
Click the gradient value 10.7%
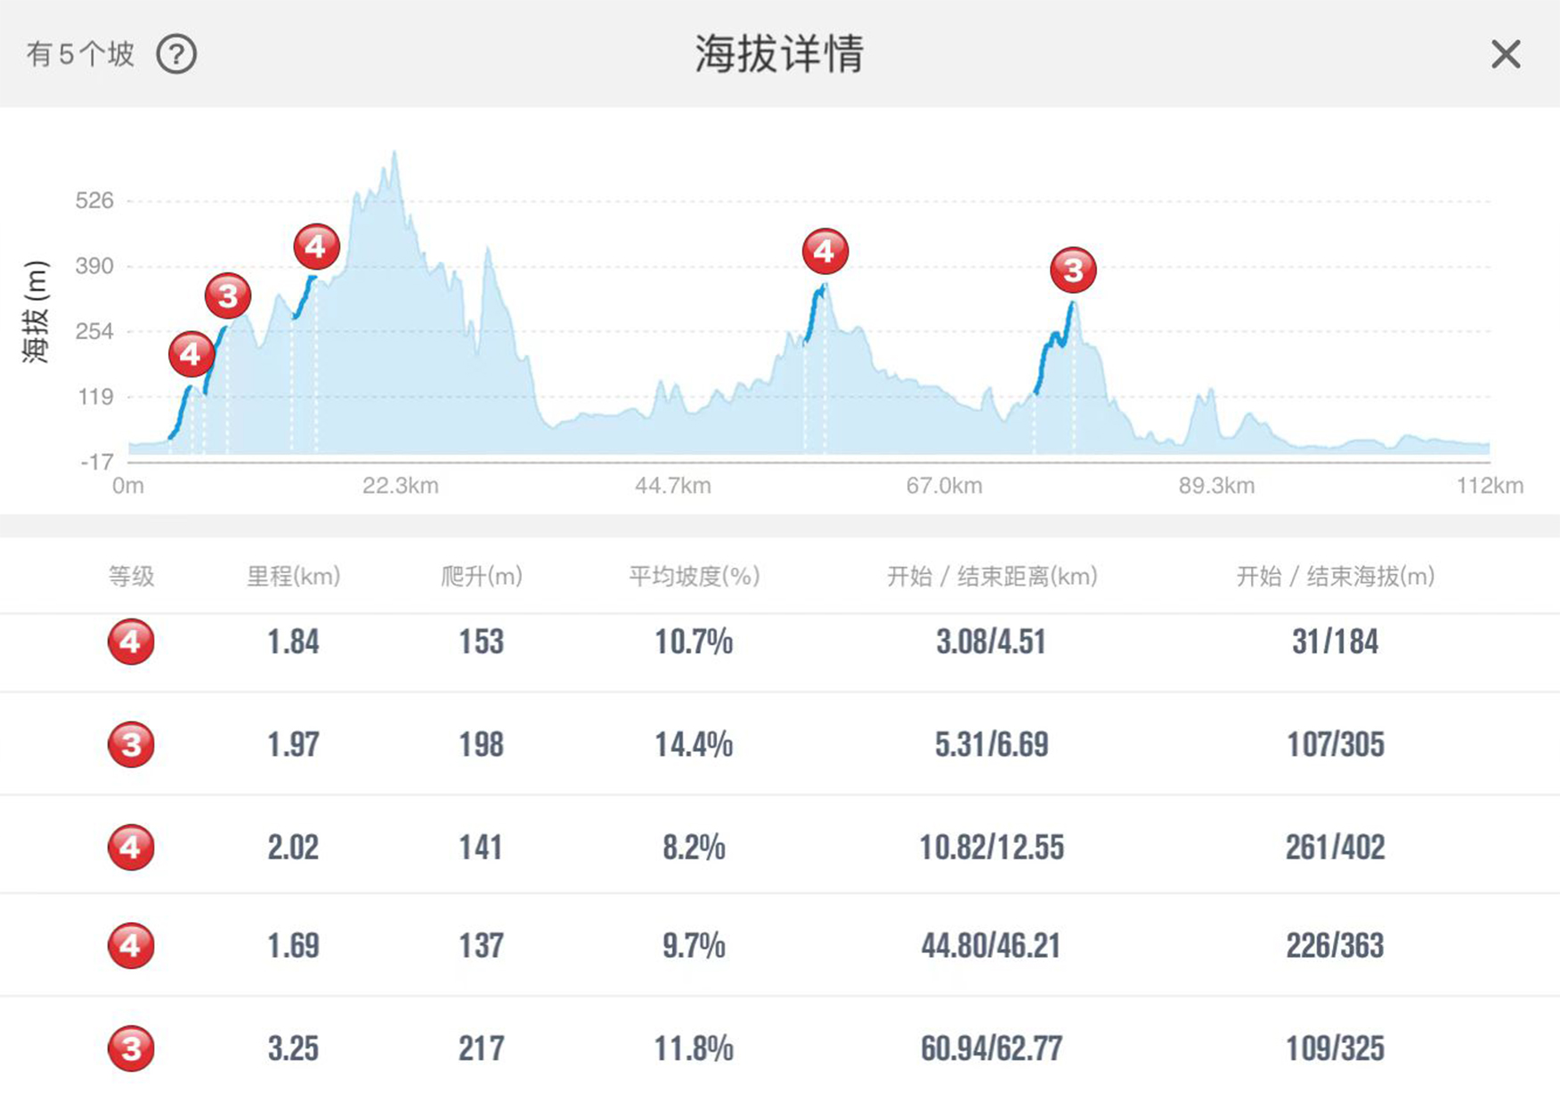[x=695, y=642]
